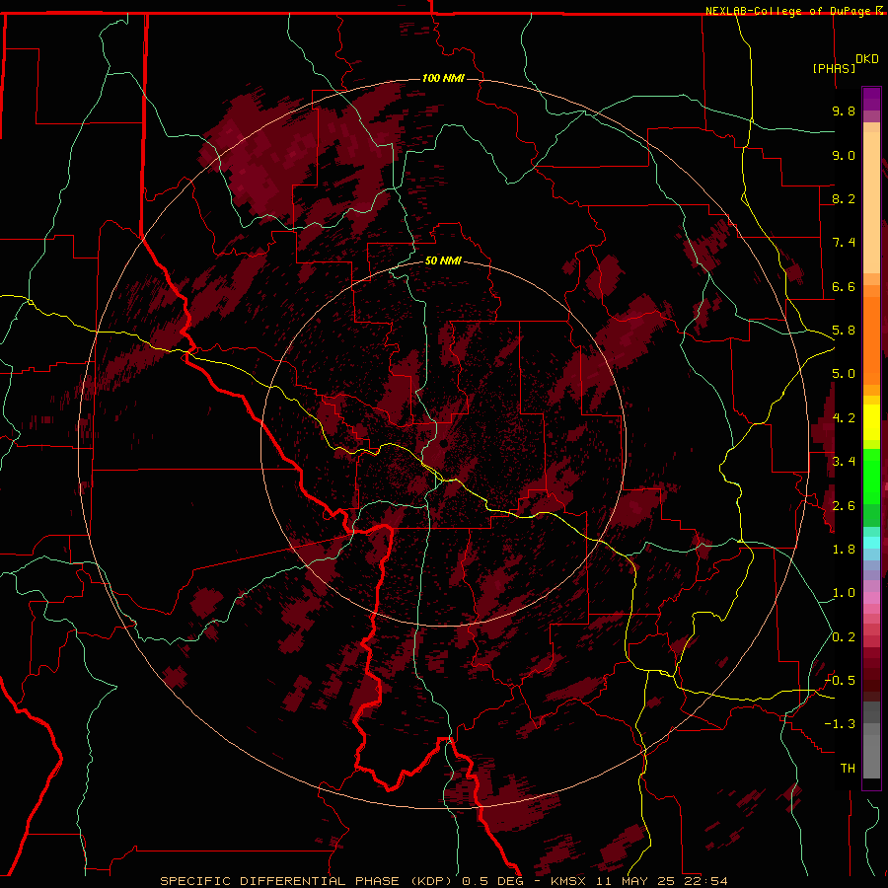Click the yellow segment of the color bar

[871, 422]
